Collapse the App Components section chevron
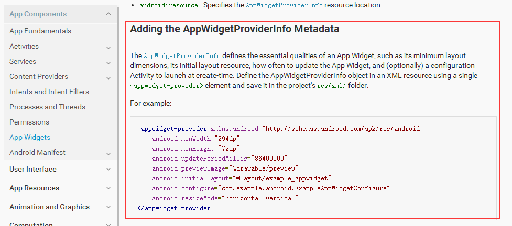 tap(108, 14)
